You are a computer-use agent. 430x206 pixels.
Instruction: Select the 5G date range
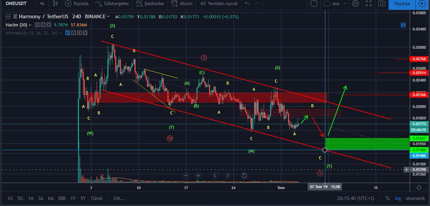pyautogui.click(x=20, y=198)
